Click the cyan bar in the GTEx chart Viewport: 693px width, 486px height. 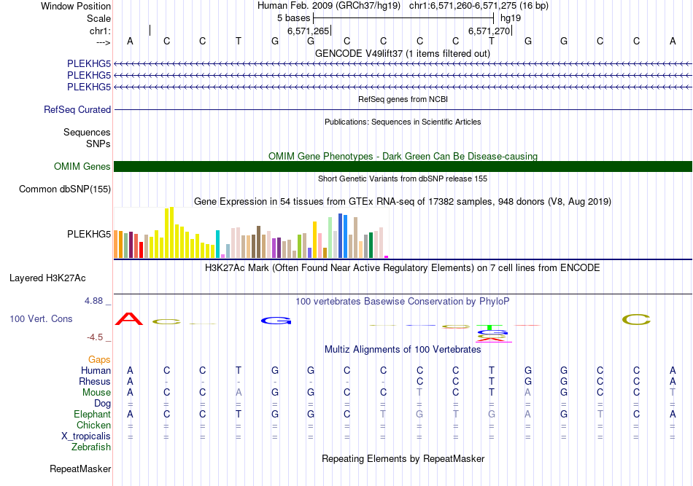tap(217, 243)
